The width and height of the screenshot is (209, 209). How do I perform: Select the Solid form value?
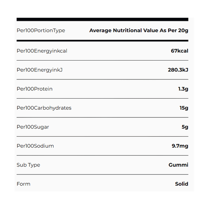(x=181, y=184)
